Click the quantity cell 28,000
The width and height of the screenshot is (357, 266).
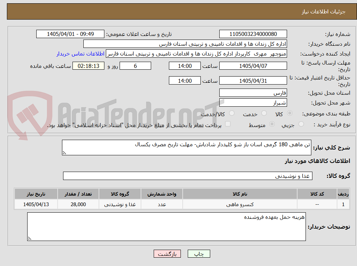point(78,204)
